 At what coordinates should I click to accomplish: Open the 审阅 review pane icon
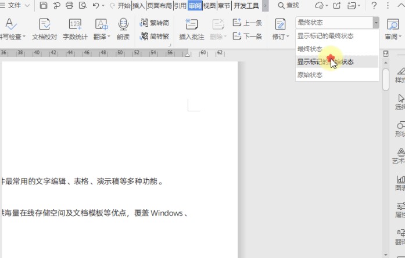(393, 24)
